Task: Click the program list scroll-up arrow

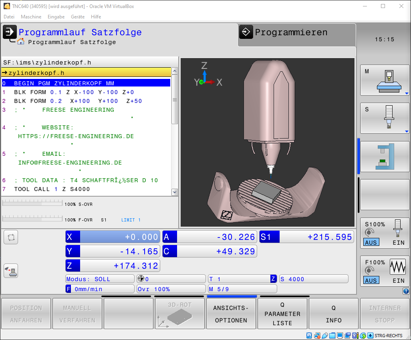Action: (x=175, y=71)
